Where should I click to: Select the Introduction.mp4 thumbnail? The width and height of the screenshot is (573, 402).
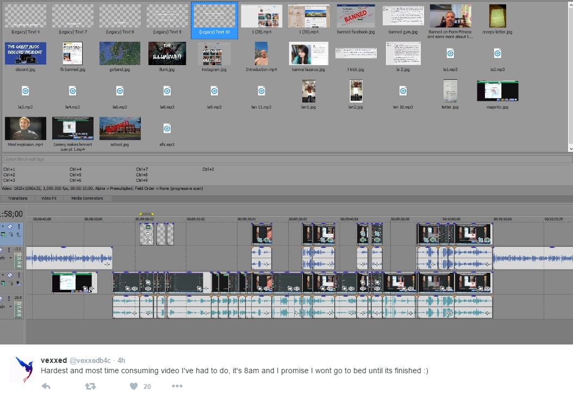(x=261, y=53)
